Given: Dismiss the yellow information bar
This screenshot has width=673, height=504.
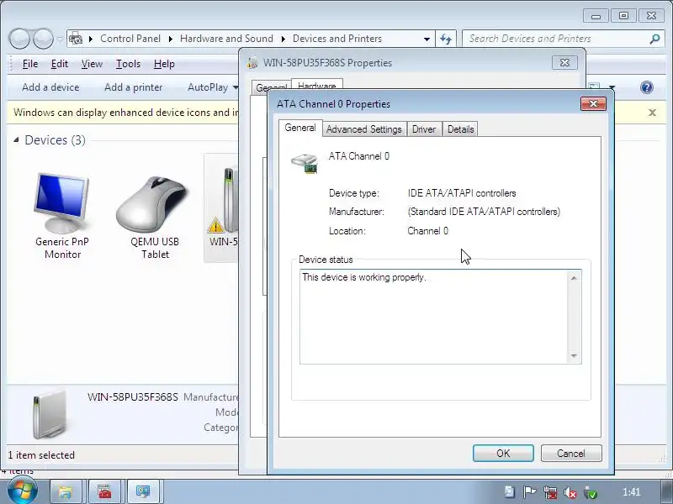Looking at the screenshot, I should click(652, 113).
